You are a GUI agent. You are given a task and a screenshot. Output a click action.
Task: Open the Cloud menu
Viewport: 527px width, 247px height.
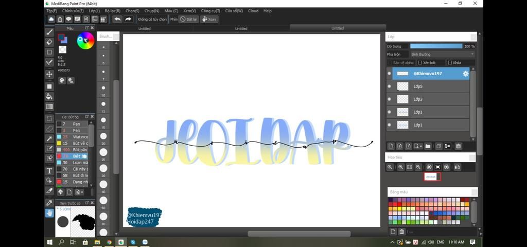coord(253,11)
